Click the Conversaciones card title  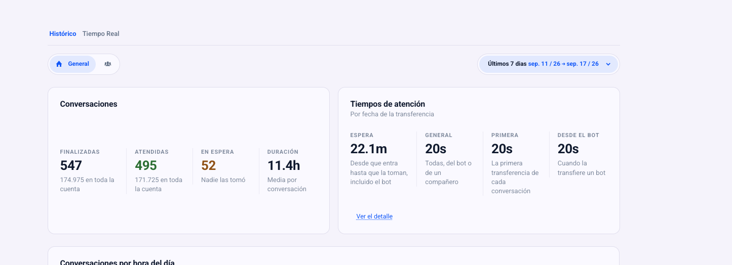click(89, 104)
